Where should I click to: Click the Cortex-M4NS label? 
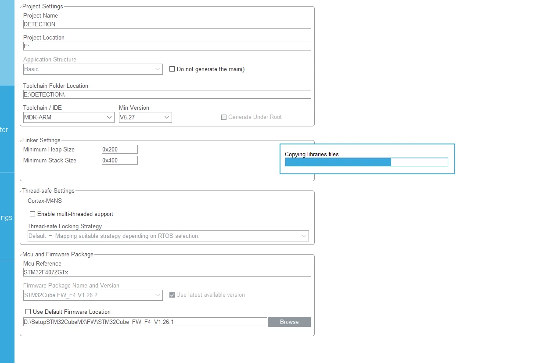click(45, 201)
